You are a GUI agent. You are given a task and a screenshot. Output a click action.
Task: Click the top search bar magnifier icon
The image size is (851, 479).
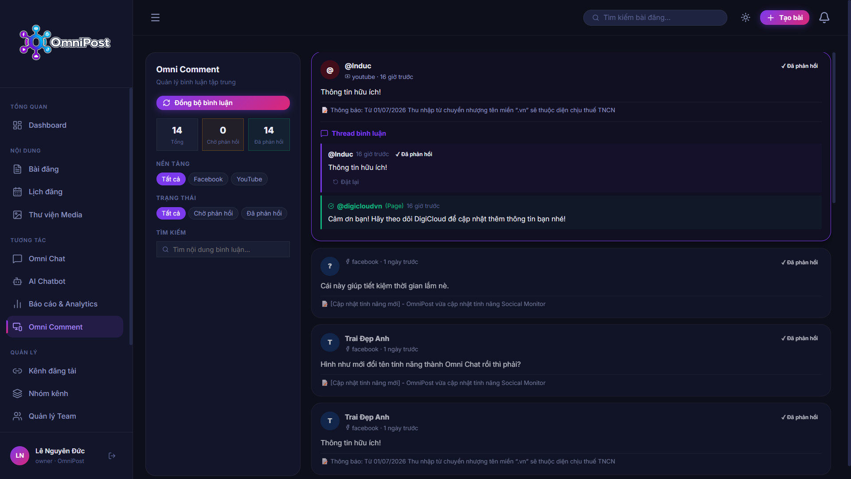[596, 18]
